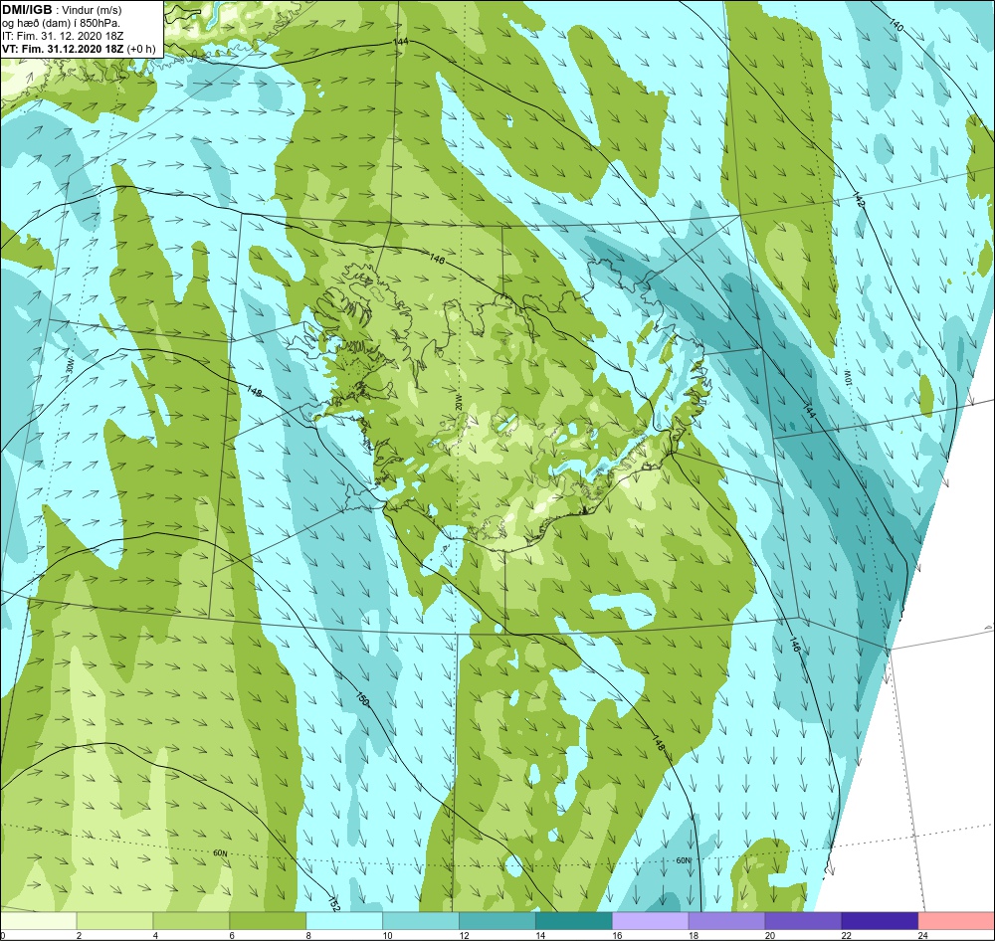Click legend scale value 6
The image size is (995, 941).
(232, 935)
